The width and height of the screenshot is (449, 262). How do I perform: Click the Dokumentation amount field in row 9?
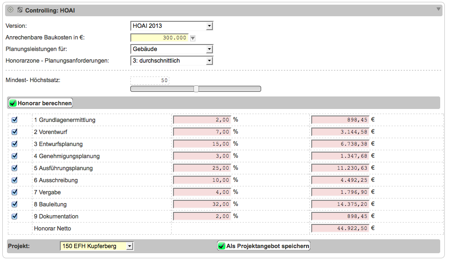point(340,216)
